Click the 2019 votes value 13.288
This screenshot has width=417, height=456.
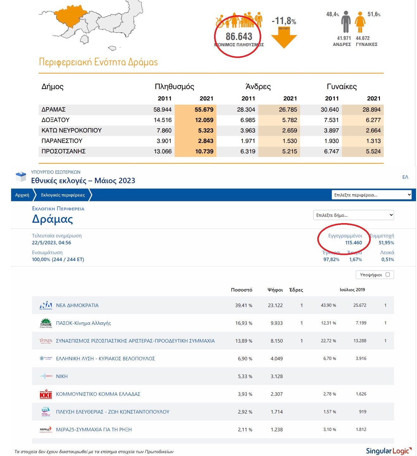(360, 341)
